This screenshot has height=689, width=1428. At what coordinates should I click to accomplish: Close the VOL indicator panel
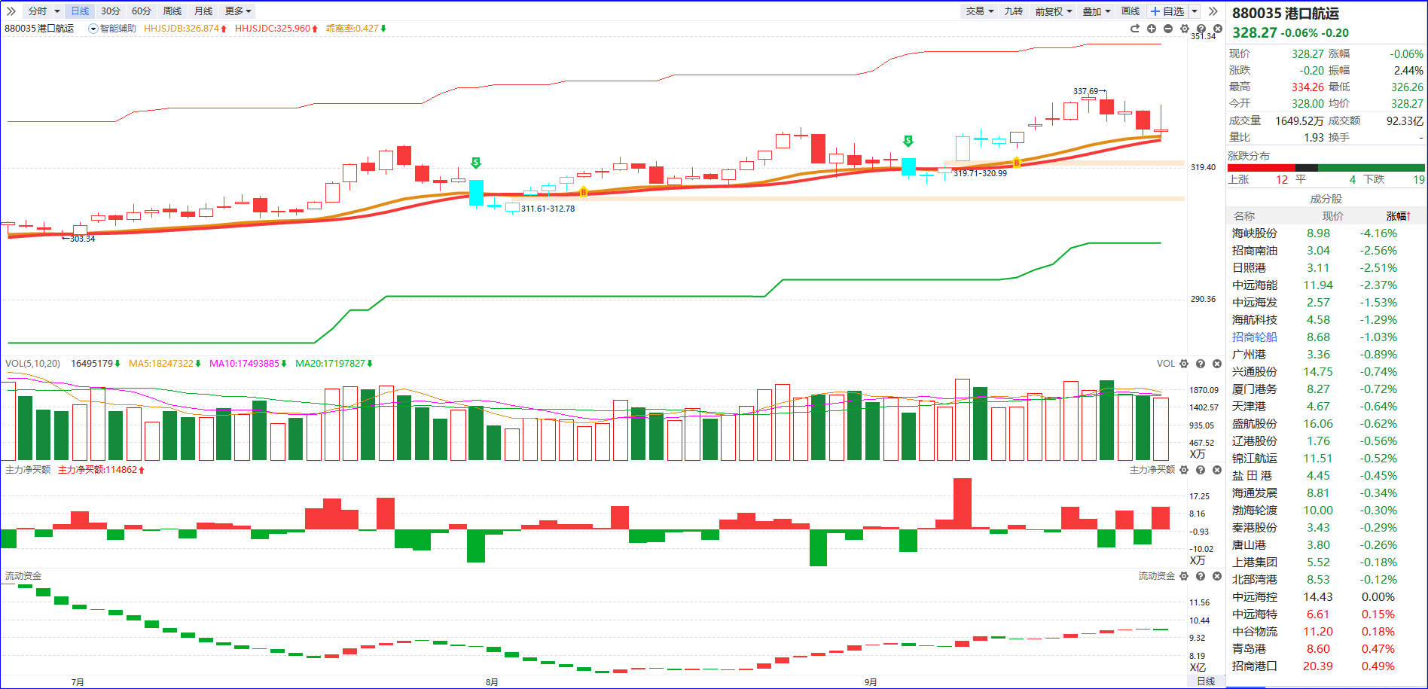[x=1217, y=364]
